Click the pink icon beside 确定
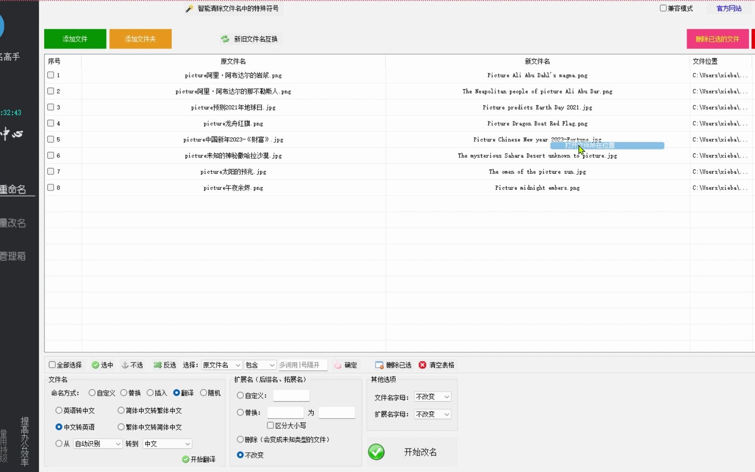This screenshot has height=472, width=755. (x=338, y=365)
